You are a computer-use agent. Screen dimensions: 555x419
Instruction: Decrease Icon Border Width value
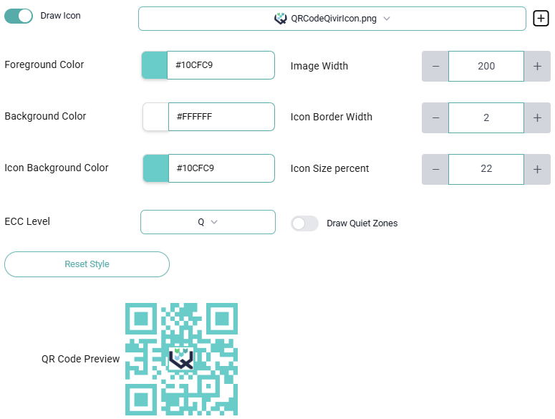click(435, 117)
